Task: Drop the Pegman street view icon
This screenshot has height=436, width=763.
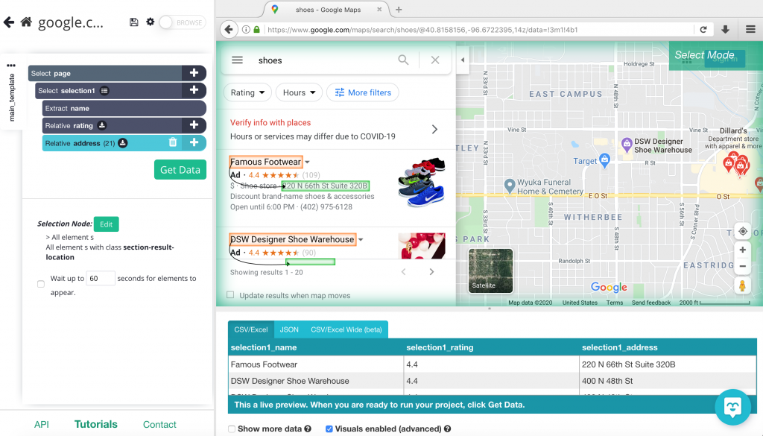Action: click(742, 285)
